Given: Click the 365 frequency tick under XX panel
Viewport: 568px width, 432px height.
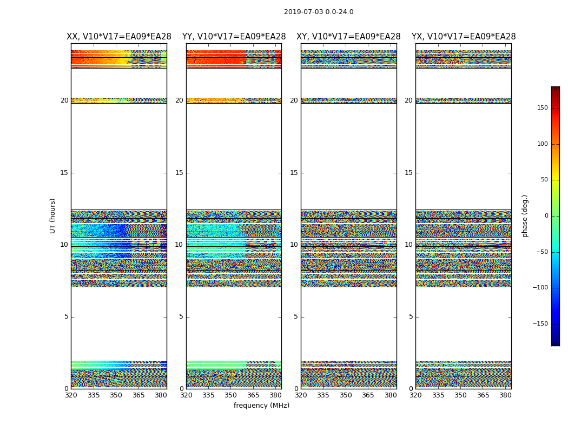Looking at the screenshot, I should point(138,395).
